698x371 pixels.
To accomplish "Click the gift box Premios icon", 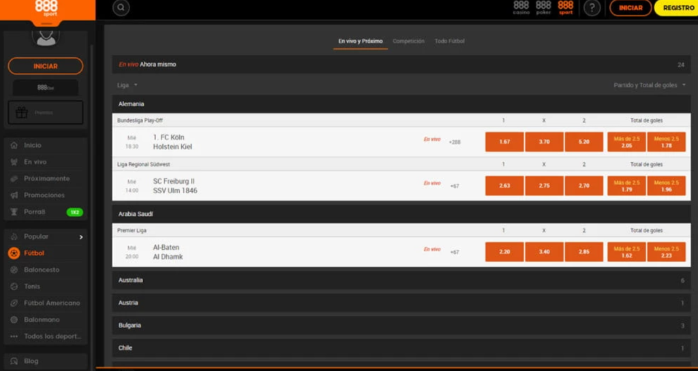I will (21, 113).
